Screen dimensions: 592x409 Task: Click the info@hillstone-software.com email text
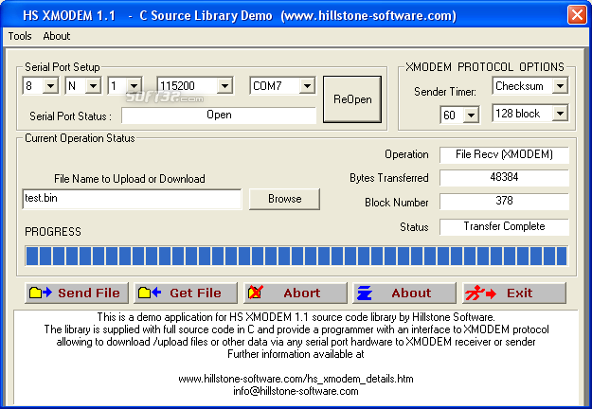coord(296,391)
